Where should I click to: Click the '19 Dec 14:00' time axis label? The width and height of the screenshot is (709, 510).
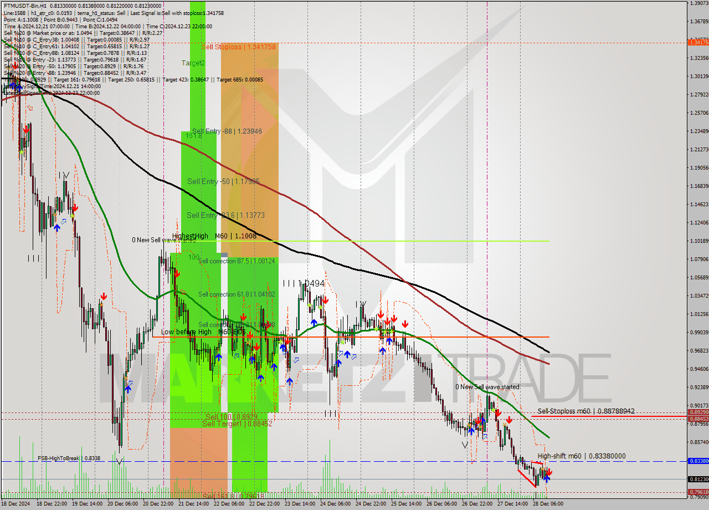click(x=87, y=504)
